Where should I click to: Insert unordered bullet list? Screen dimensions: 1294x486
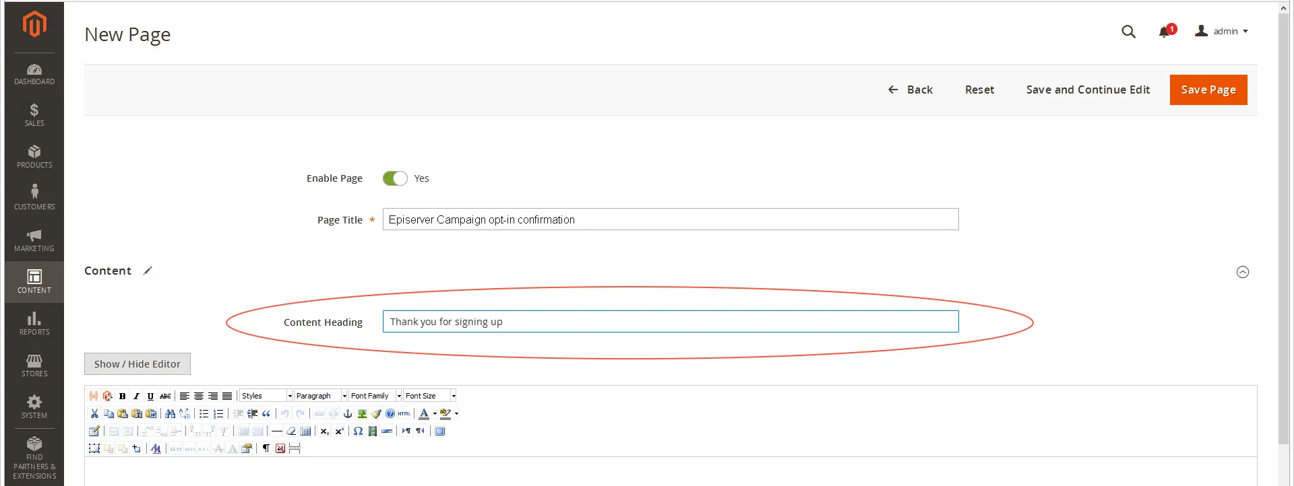[204, 413]
